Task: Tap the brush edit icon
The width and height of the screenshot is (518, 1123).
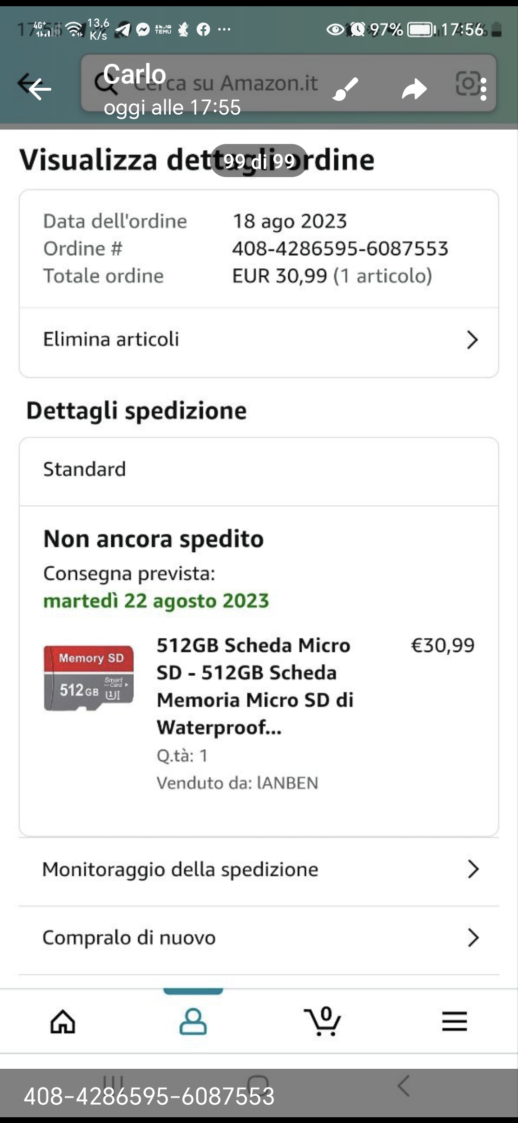Action: tap(345, 89)
